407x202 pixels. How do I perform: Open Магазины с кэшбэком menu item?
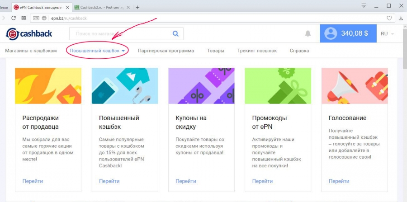31,51
